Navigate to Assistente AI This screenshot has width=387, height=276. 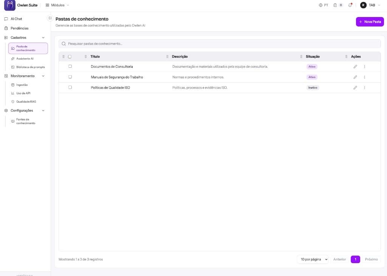[25, 59]
